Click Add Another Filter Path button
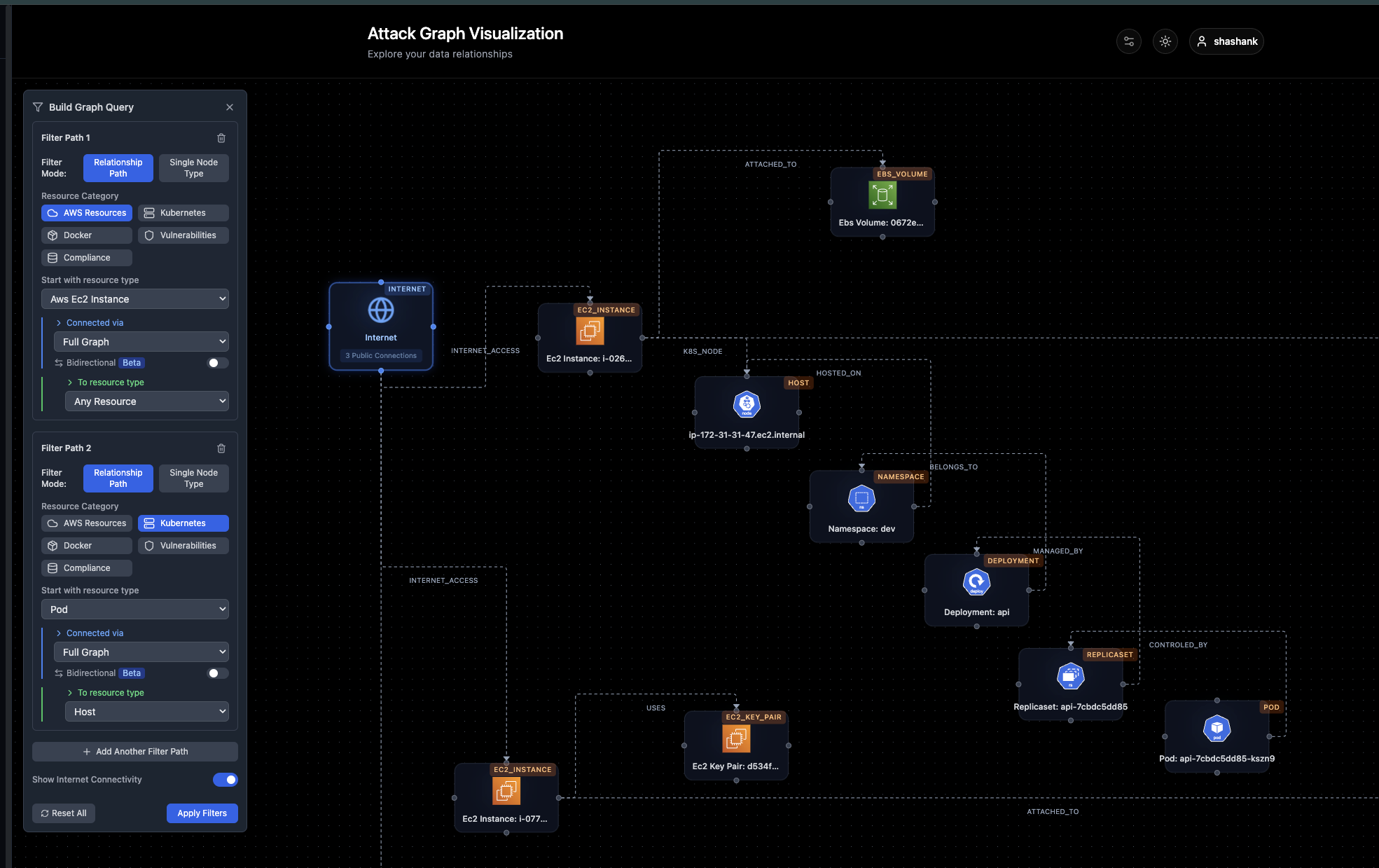 (x=135, y=752)
